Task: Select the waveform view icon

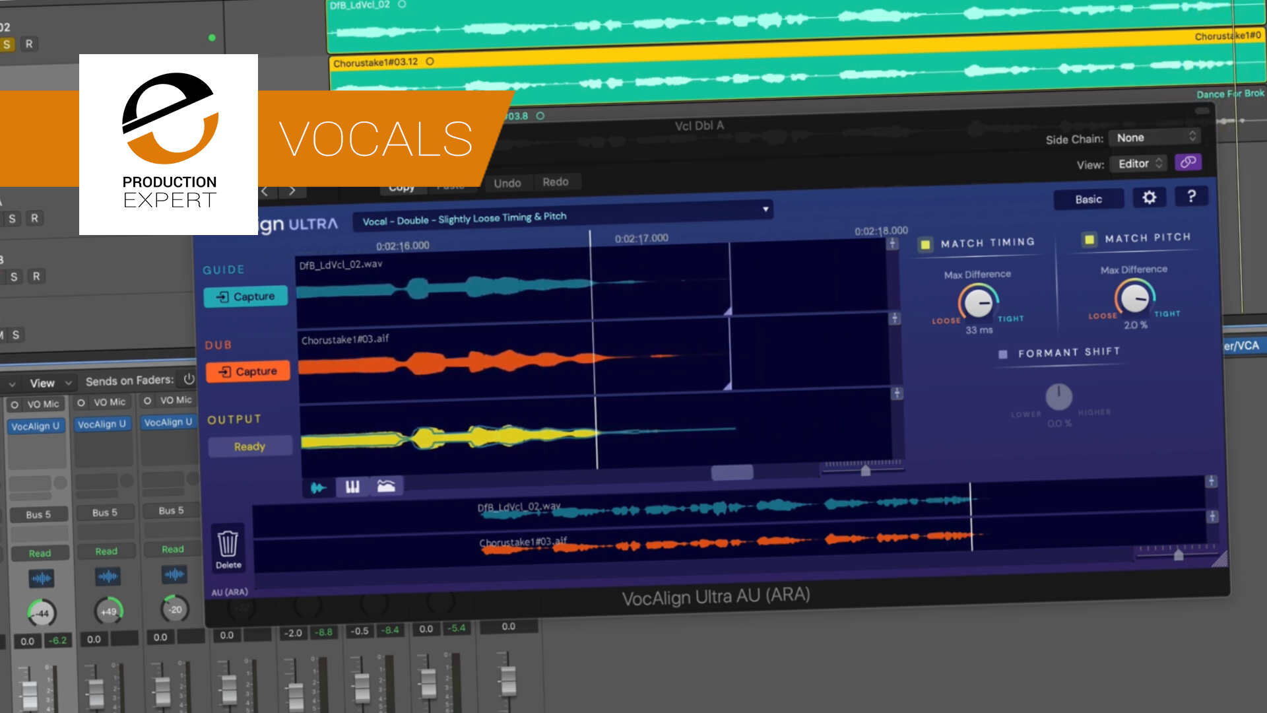Action: coord(318,488)
